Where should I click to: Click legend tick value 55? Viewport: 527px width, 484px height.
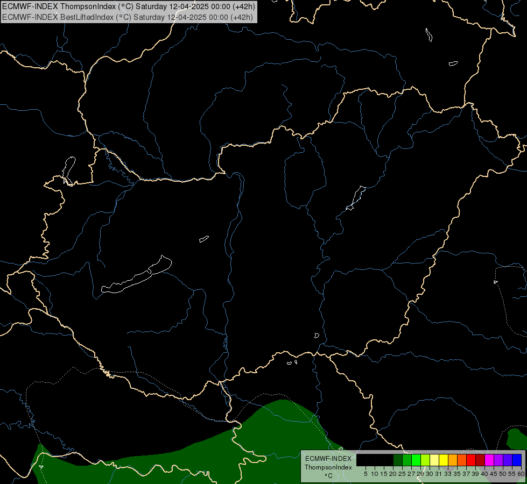(512, 474)
